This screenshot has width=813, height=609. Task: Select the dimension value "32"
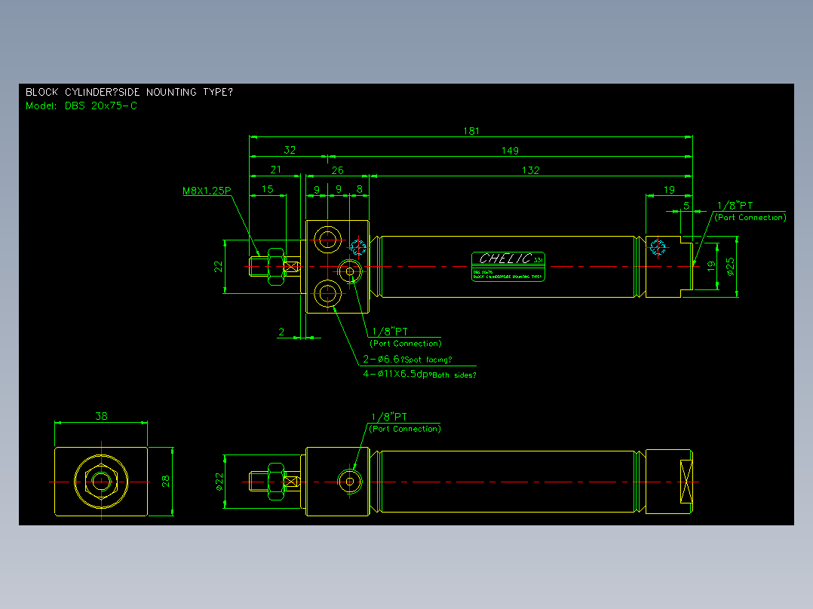tap(290, 150)
